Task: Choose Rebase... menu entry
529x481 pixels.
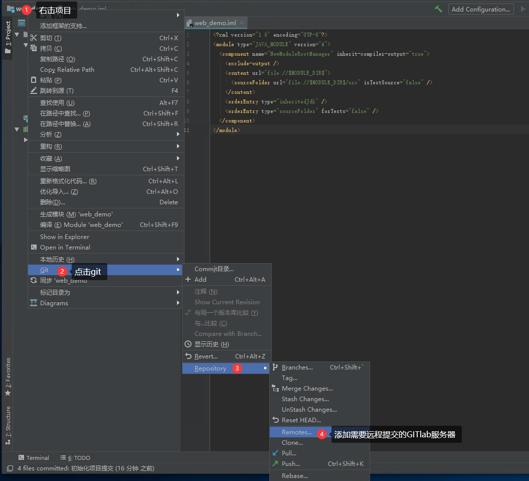Action: (319, 475)
